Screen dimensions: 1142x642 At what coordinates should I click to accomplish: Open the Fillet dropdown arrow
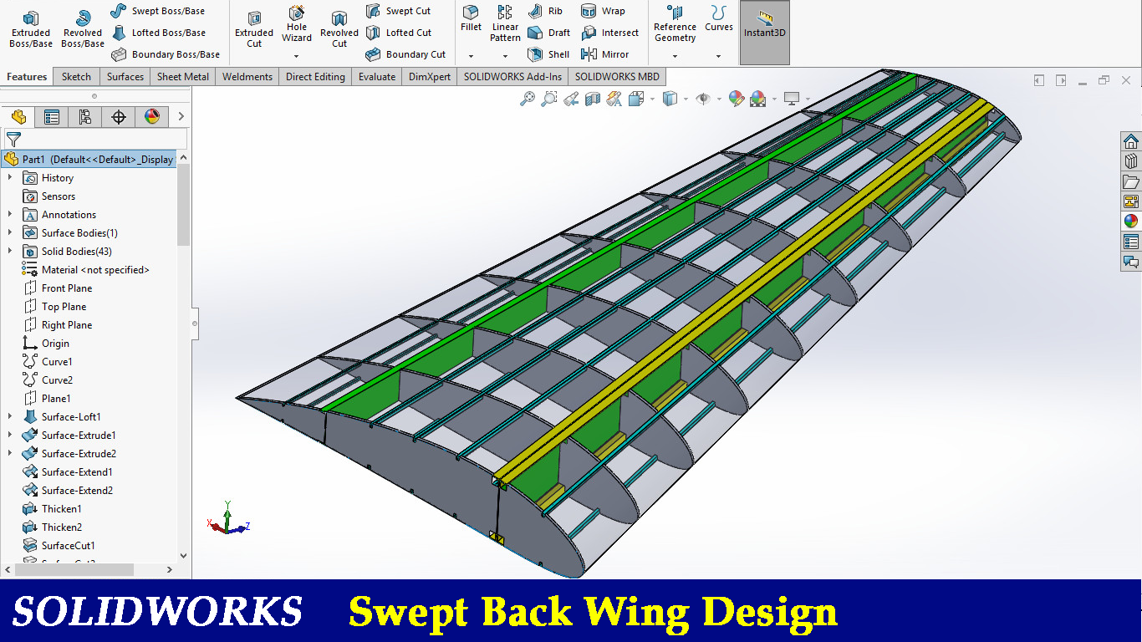(471, 56)
